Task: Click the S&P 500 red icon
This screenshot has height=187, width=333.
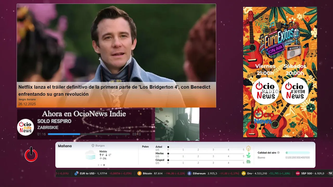Action: pos(298,173)
